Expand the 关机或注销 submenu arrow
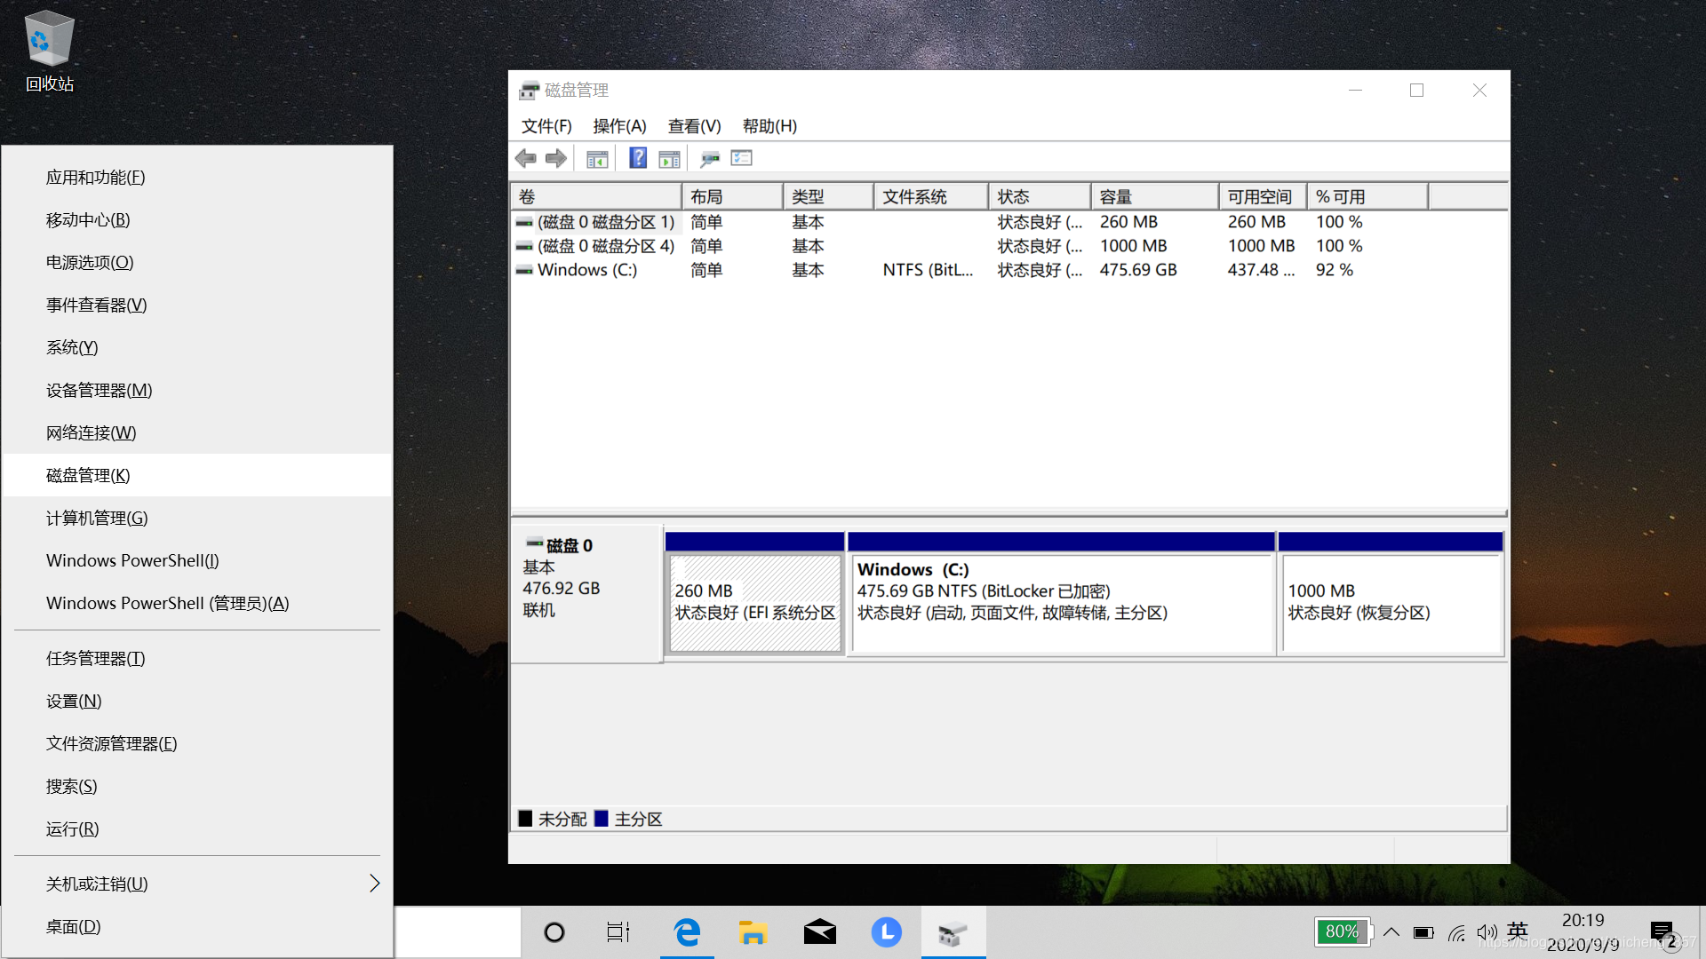 [x=374, y=883]
